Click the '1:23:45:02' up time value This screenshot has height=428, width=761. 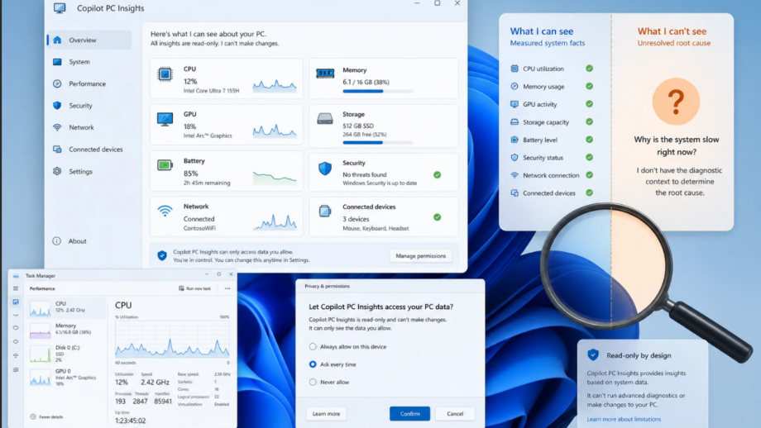coord(130,421)
